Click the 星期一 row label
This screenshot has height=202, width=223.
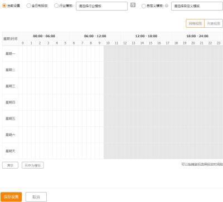point(11,53)
